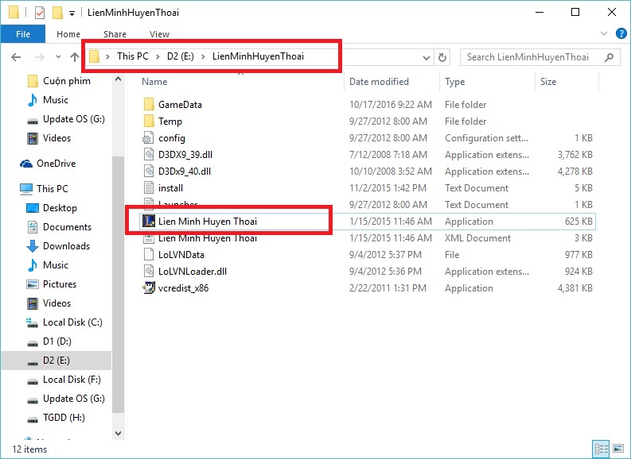Open OneDrive in the navigation pane
Viewport: 631px width, 459px height.
pyautogui.click(x=56, y=164)
